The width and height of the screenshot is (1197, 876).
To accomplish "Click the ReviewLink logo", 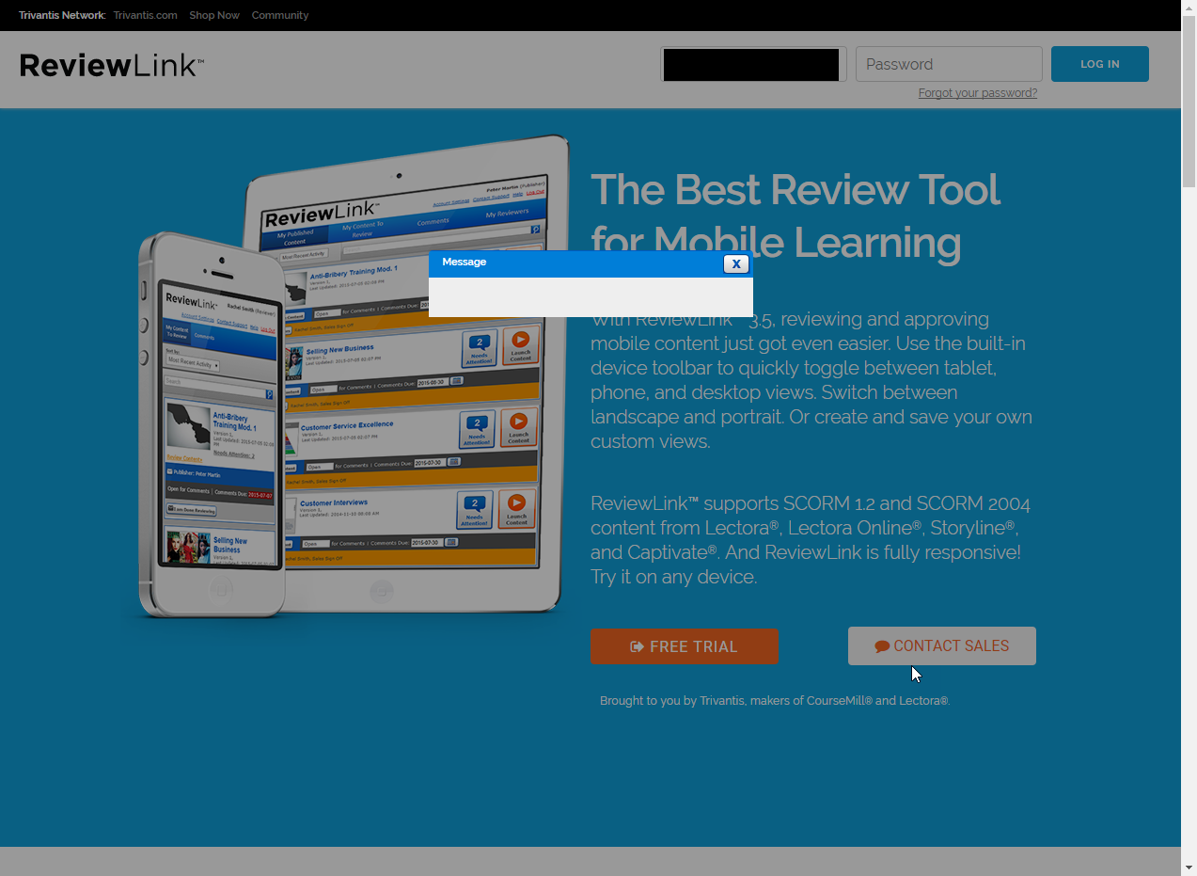I will coord(111,65).
